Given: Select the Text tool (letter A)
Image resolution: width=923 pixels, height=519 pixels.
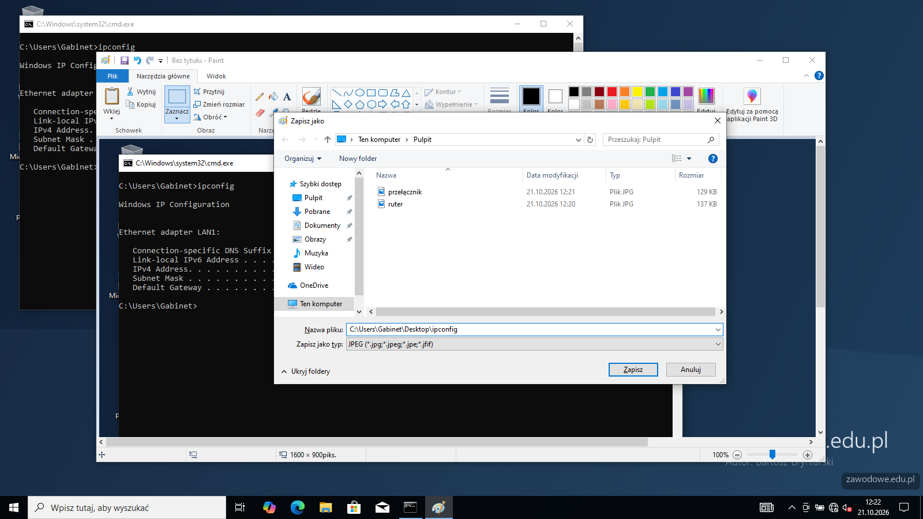Looking at the screenshot, I should 287,96.
